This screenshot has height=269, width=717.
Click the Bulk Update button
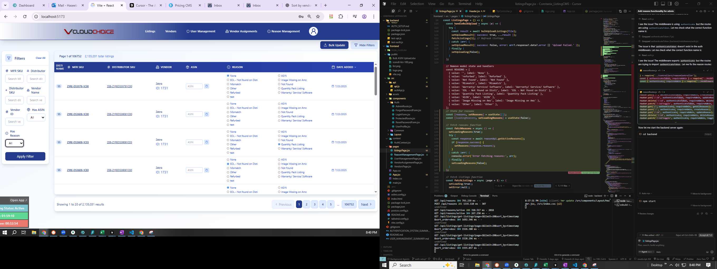(x=334, y=45)
